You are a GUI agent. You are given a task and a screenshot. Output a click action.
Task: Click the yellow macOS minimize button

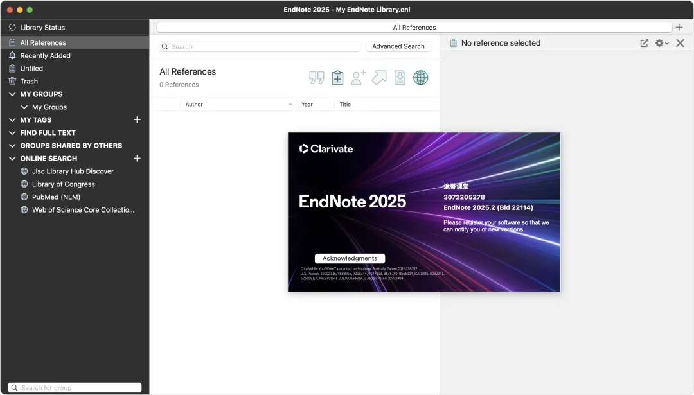coord(19,10)
